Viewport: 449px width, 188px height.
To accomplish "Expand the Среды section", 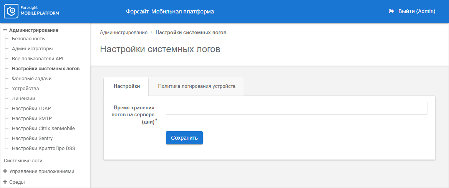I will click(5, 182).
